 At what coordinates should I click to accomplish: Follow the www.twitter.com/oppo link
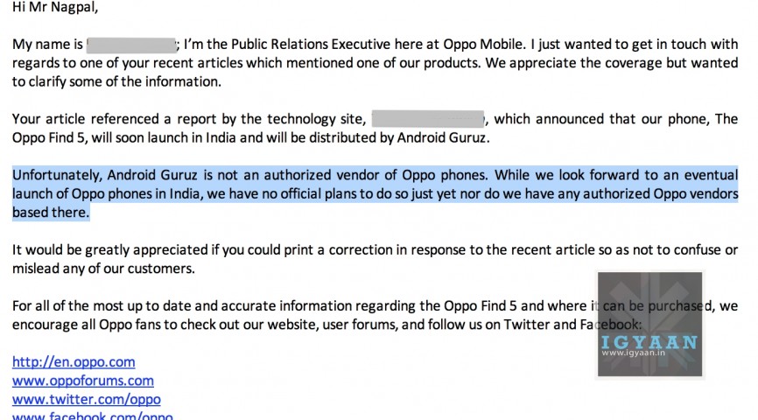pos(86,399)
